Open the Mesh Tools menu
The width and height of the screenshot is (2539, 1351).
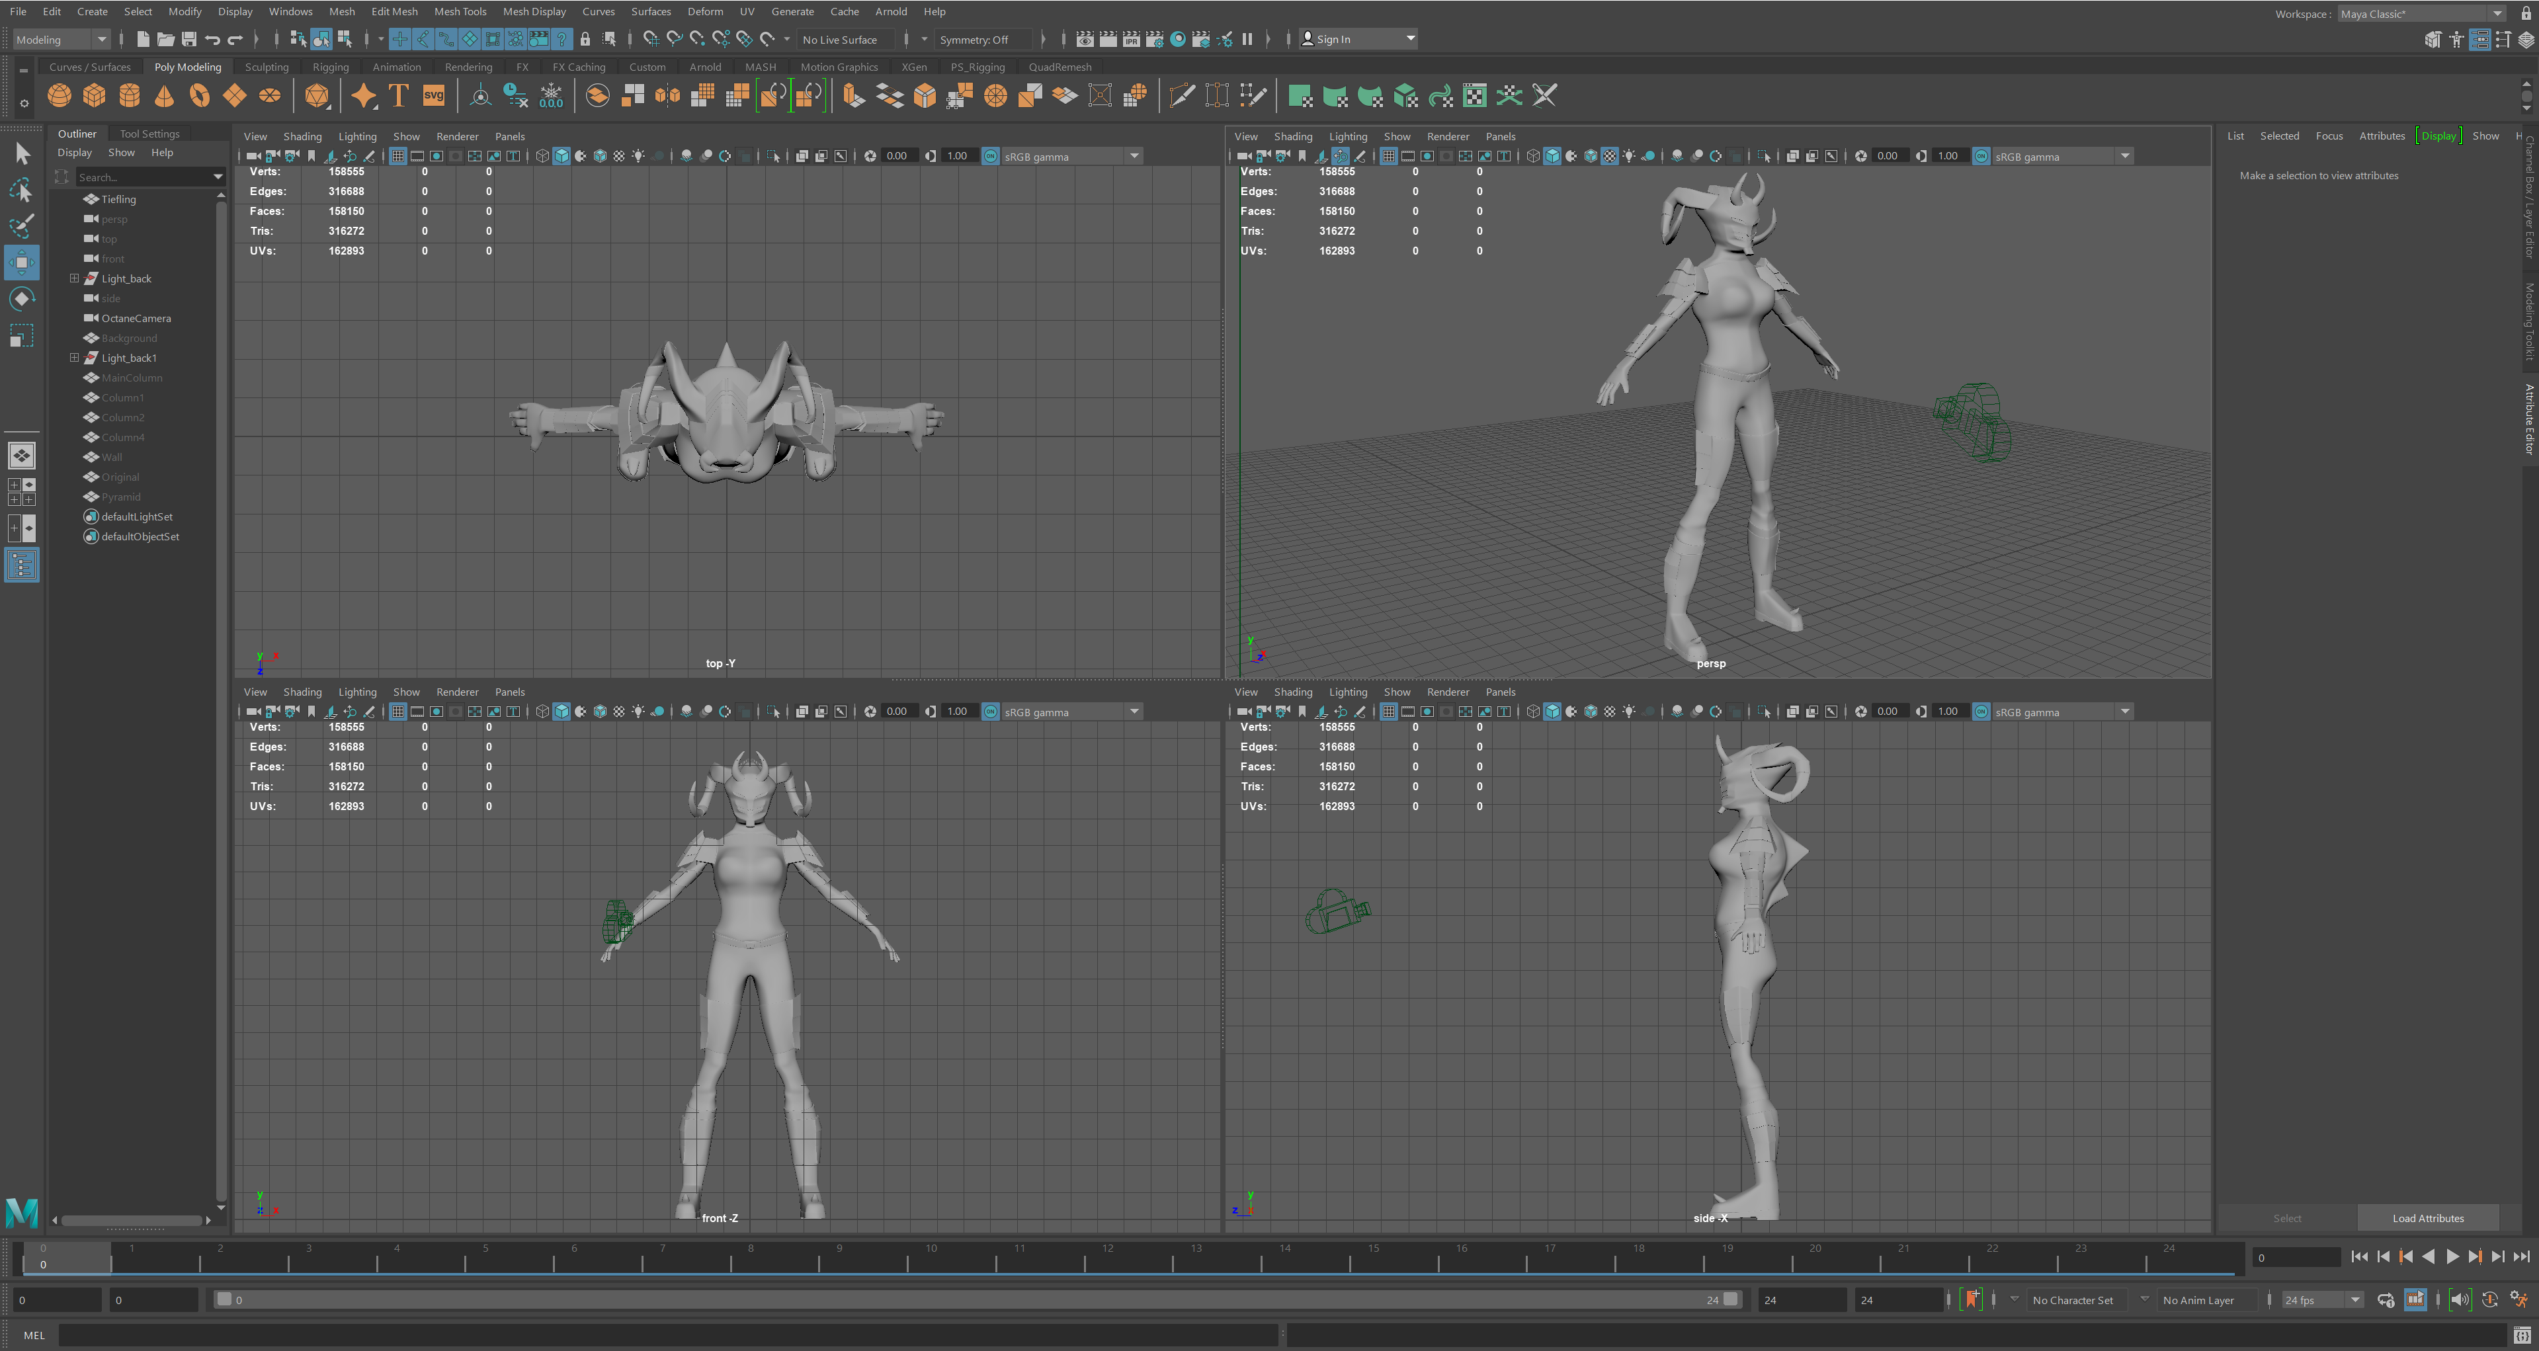[x=460, y=11]
